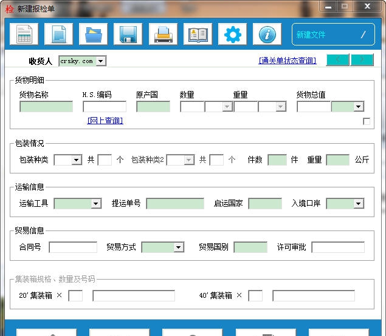386x336 pixels.
Task: Click the 网上查询 link
Action: (105, 121)
